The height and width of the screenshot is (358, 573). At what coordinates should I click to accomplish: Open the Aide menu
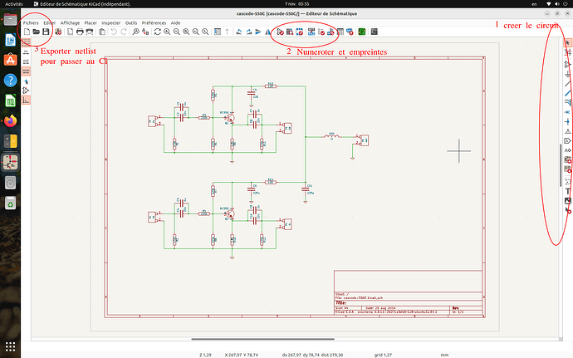click(175, 22)
